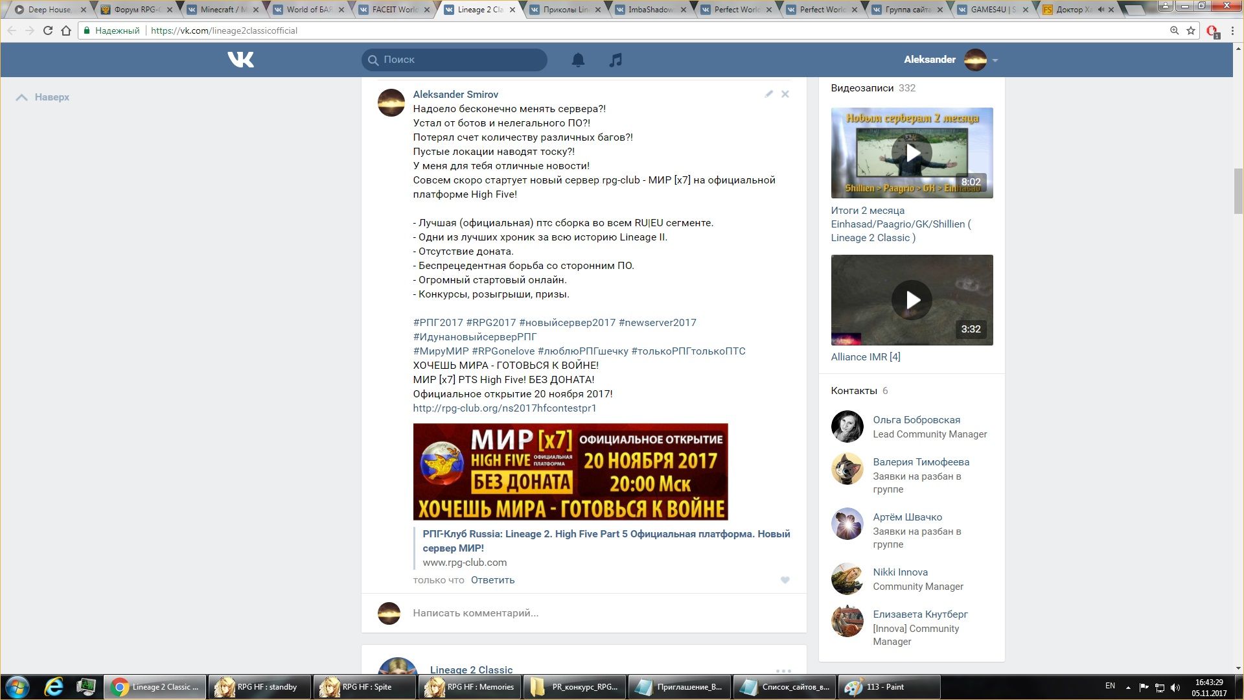Click browser home button icon

(x=66, y=30)
